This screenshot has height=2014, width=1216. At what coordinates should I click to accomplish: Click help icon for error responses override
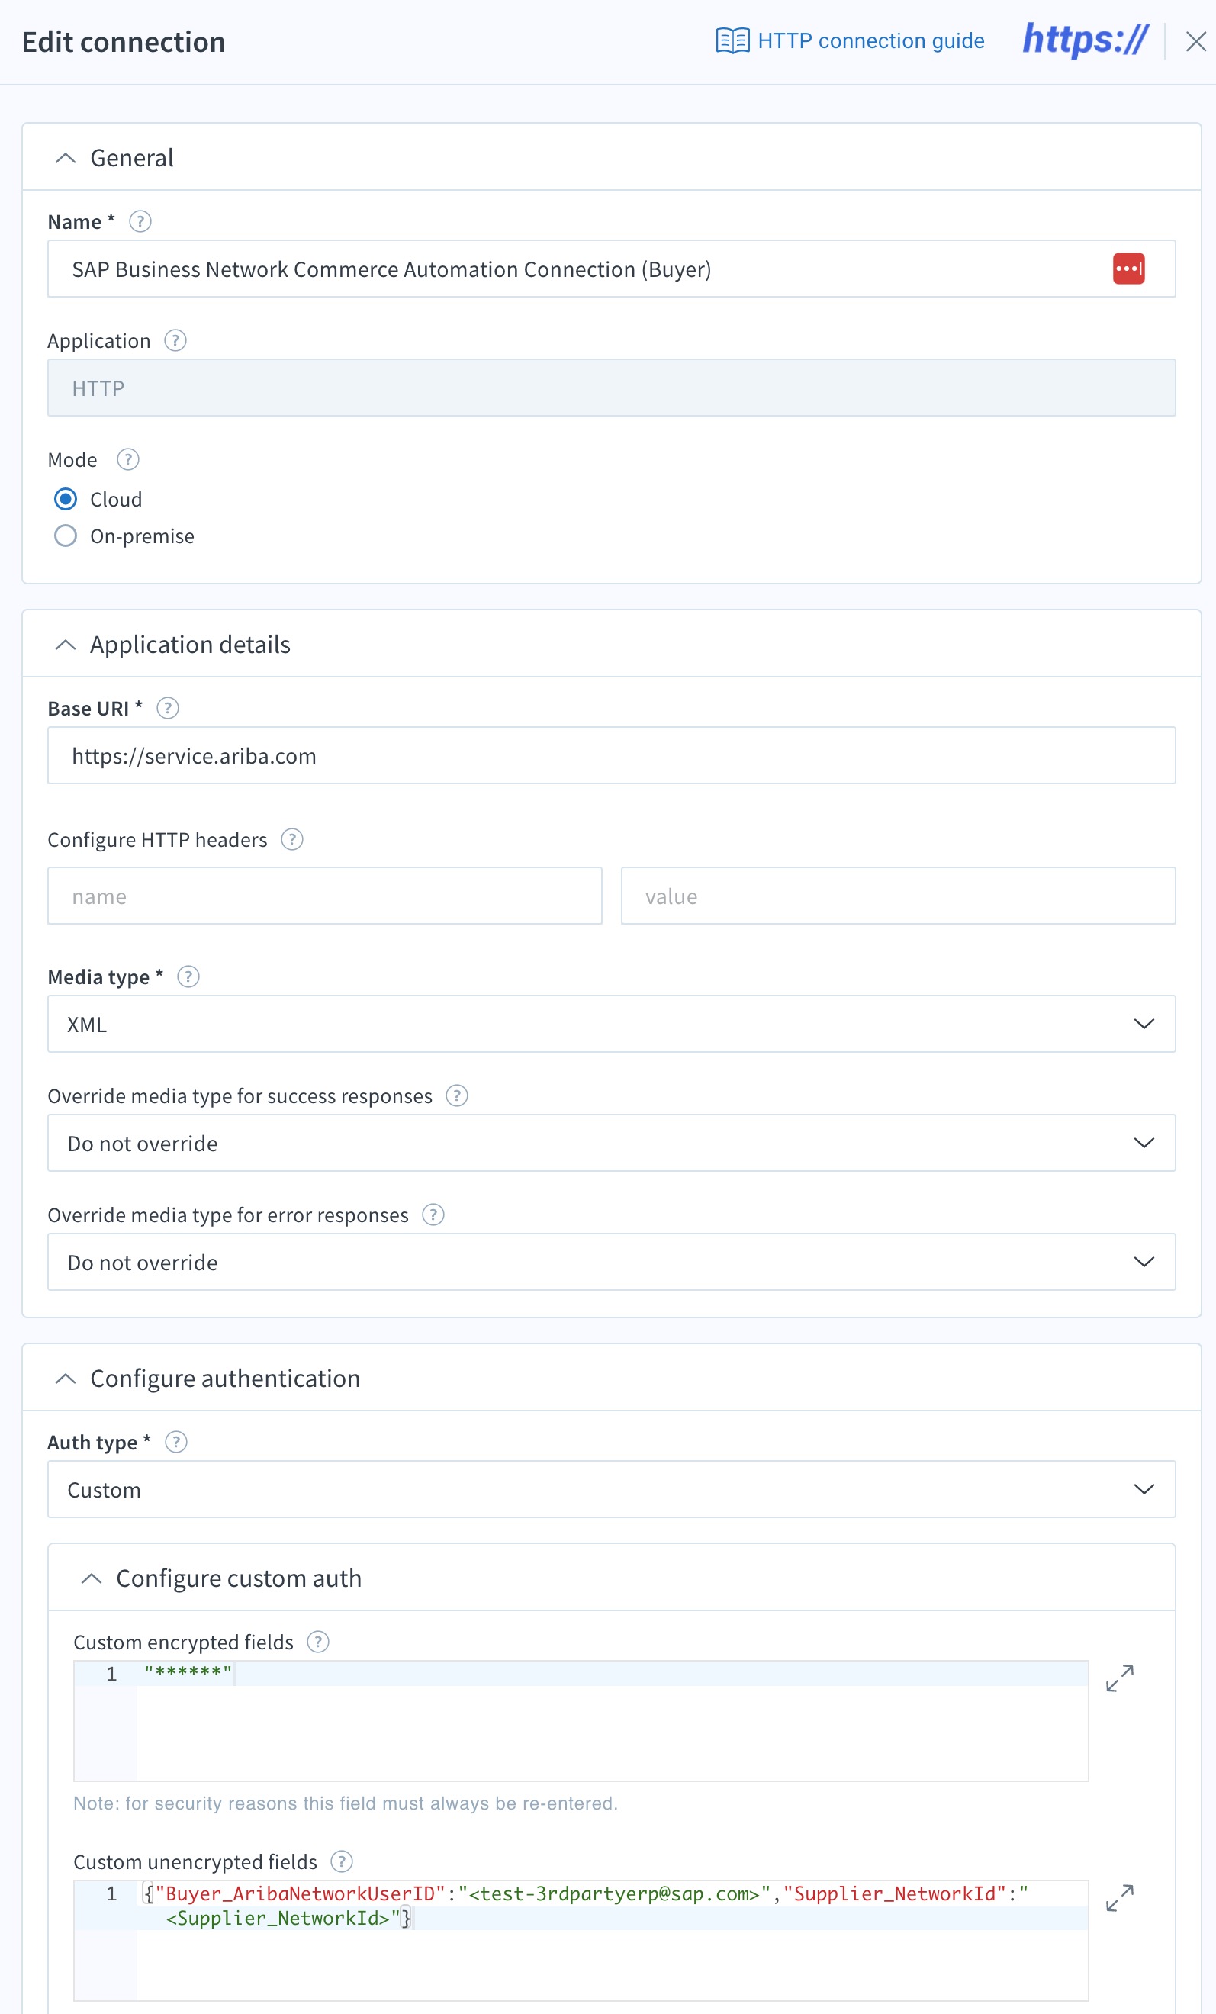tap(433, 1215)
